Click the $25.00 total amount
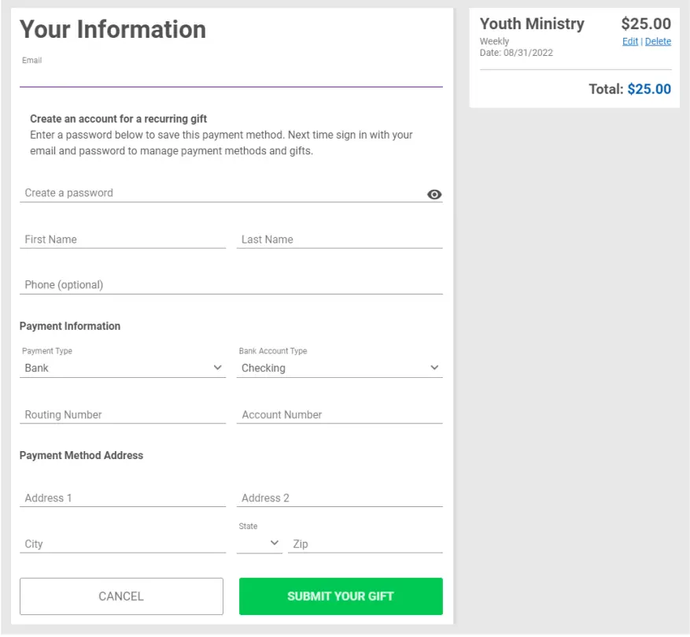 tap(649, 89)
